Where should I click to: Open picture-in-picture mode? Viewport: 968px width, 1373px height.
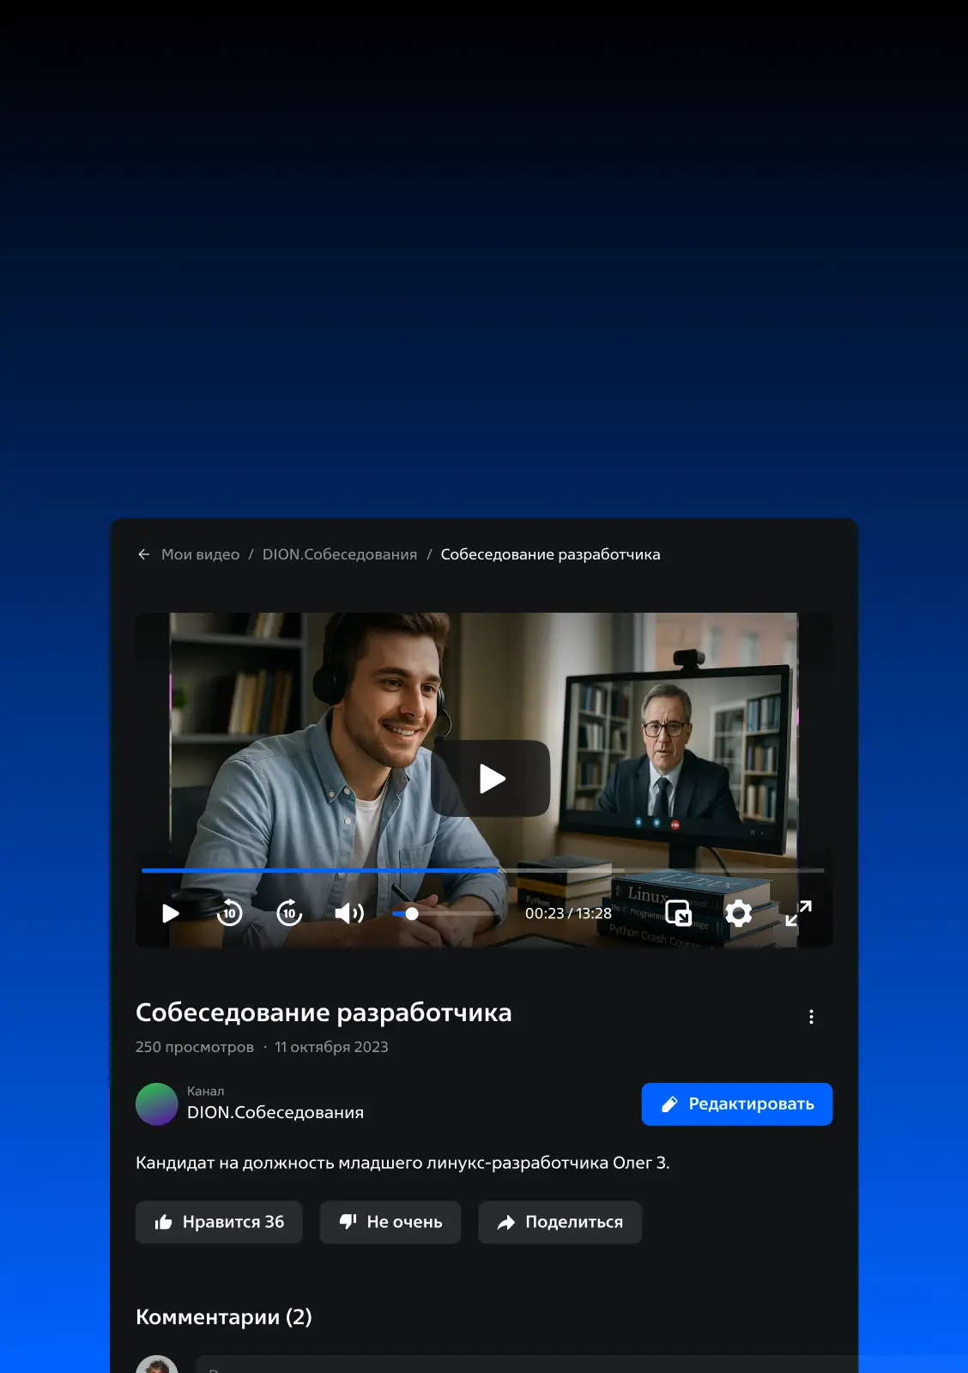pyautogui.click(x=678, y=913)
